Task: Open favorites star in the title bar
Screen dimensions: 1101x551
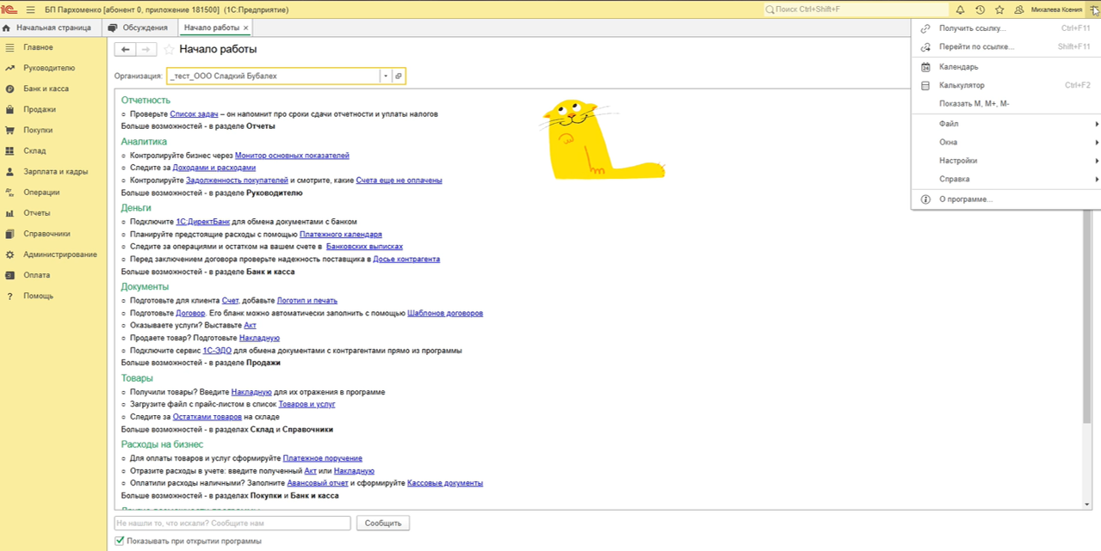Action: pyautogui.click(x=999, y=9)
